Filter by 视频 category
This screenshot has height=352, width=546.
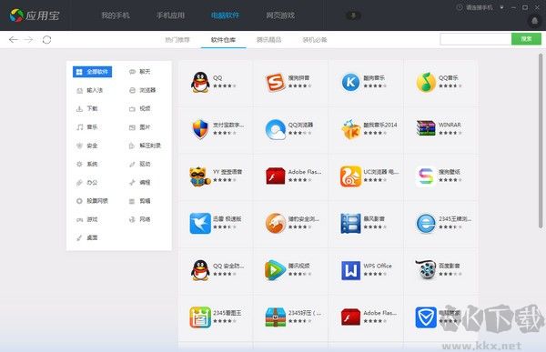[x=139, y=108]
